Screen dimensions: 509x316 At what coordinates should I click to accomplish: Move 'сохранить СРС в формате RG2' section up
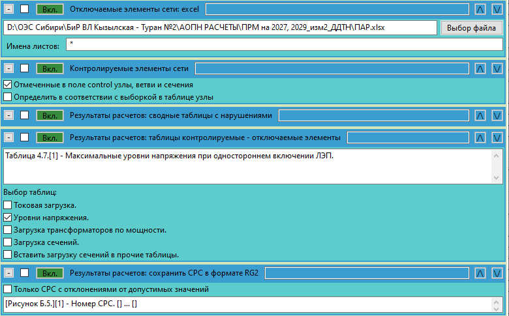point(480,273)
